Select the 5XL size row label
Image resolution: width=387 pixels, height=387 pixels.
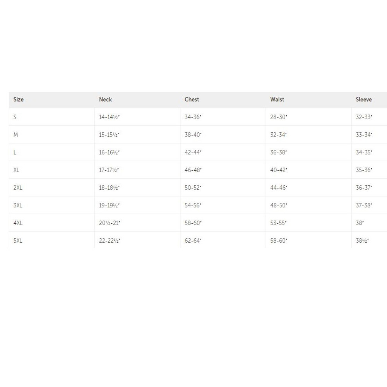coord(18,241)
